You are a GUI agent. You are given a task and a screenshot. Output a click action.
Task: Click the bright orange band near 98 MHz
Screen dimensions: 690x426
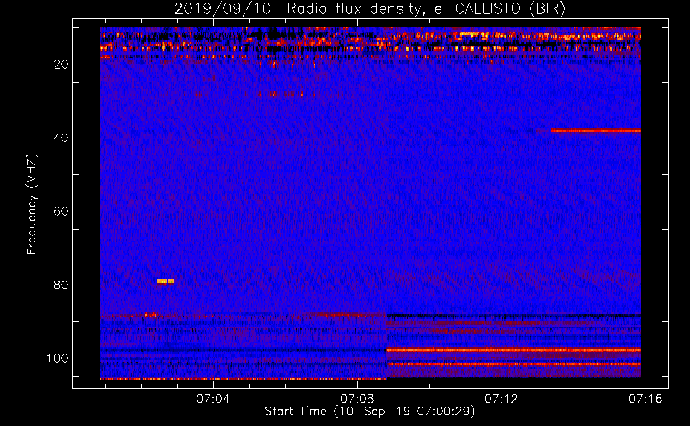(513, 350)
